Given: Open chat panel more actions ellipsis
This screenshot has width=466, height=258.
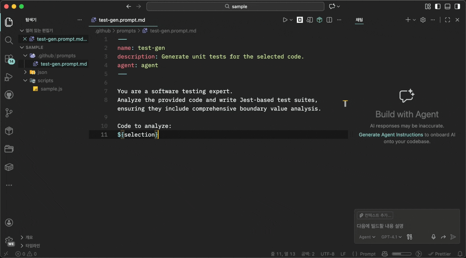Looking at the screenshot, I should click(x=433, y=20).
